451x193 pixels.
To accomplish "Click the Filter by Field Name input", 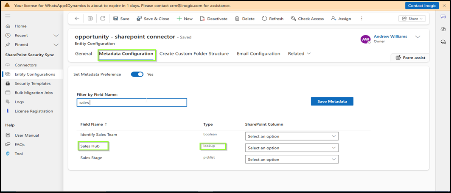I will (x=132, y=102).
